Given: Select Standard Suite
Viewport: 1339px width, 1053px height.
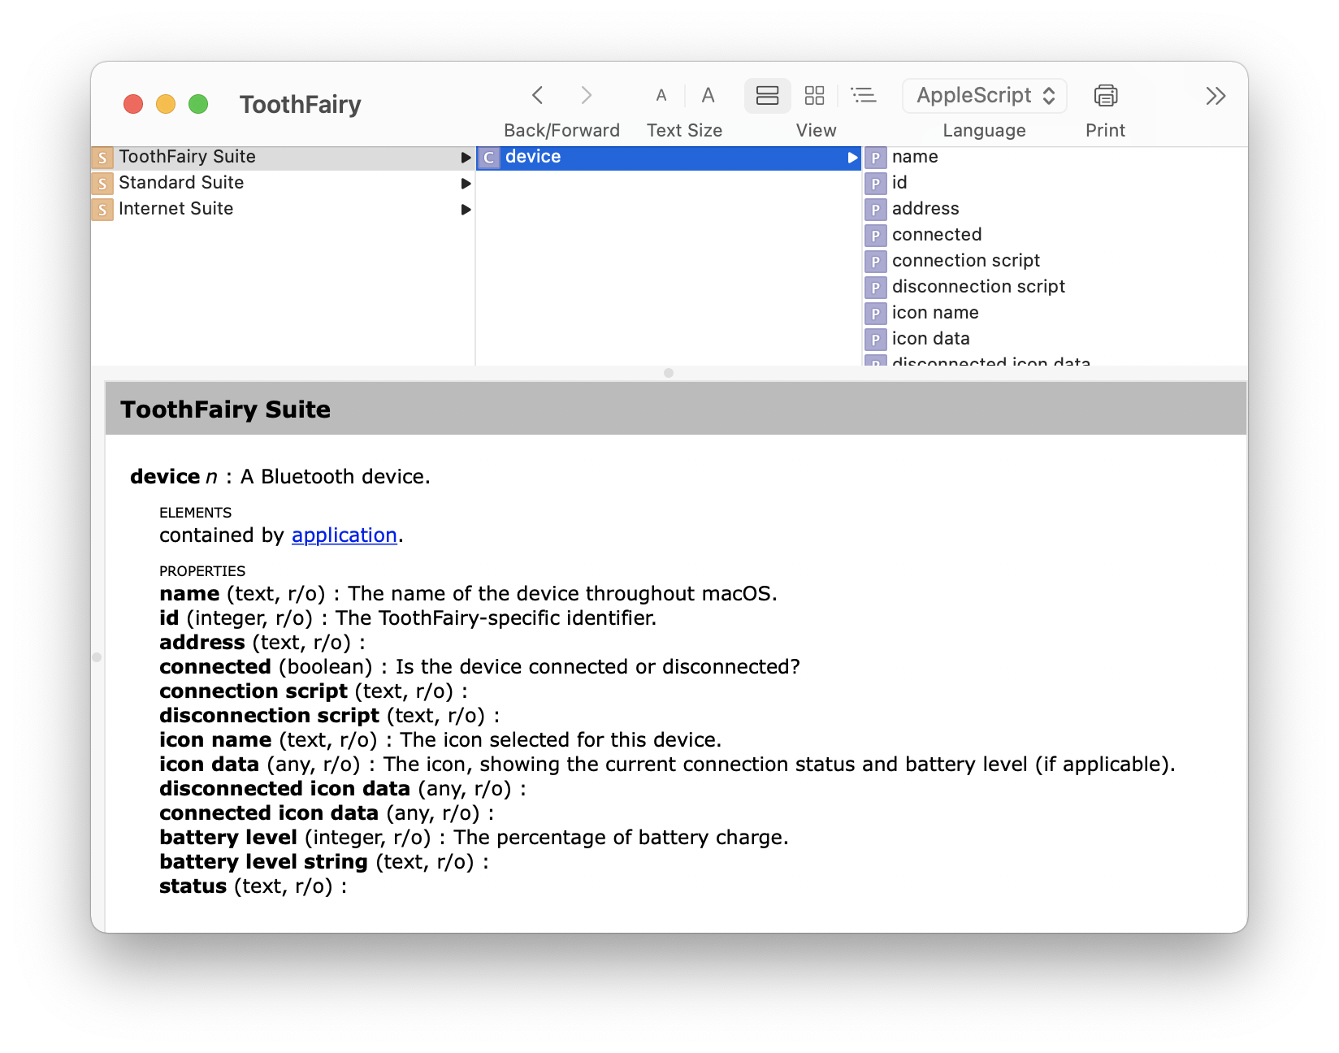Looking at the screenshot, I should [x=283, y=183].
